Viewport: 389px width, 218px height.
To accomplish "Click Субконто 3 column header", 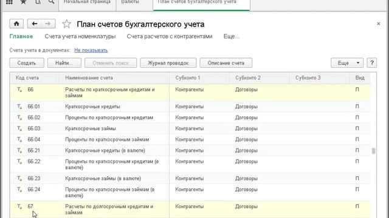I will [x=319, y=78].
